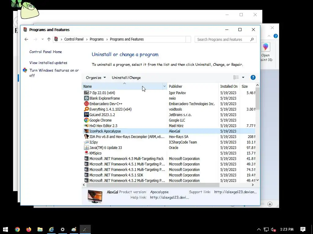Image resolution: width=313 pixels, height=234 pixels.
Task: Click the IDA Pro v6.8 icon
Action: coord(86,137)
